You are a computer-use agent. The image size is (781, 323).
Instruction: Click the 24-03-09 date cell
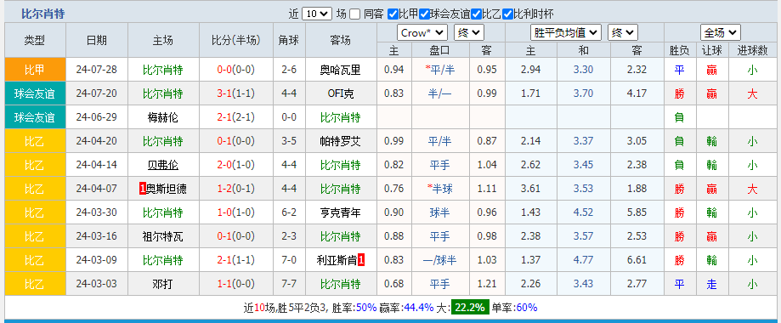coord(97,260)
